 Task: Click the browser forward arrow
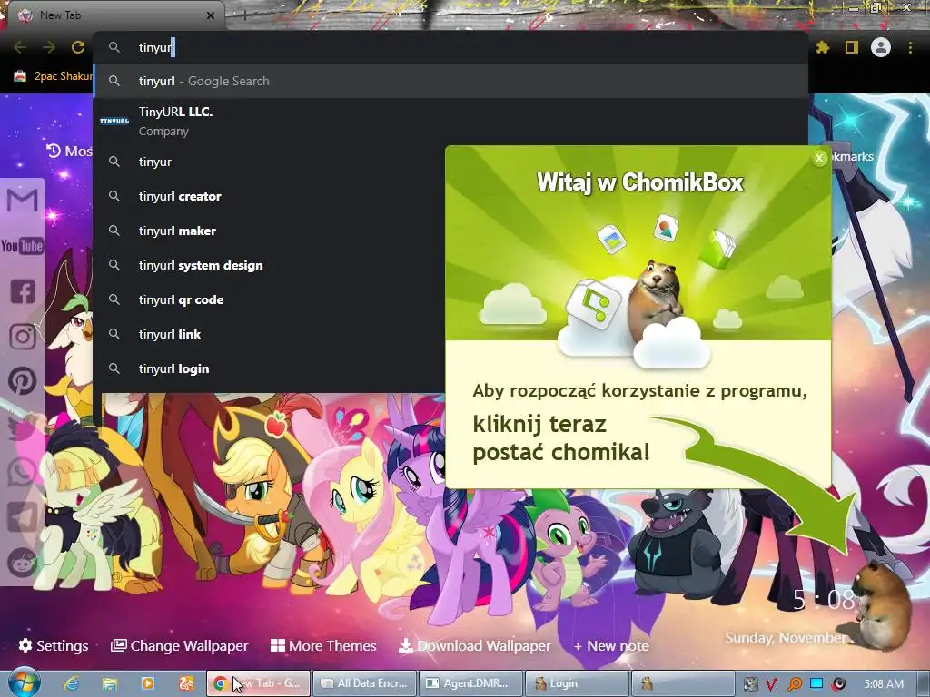[x=49, y=47]
